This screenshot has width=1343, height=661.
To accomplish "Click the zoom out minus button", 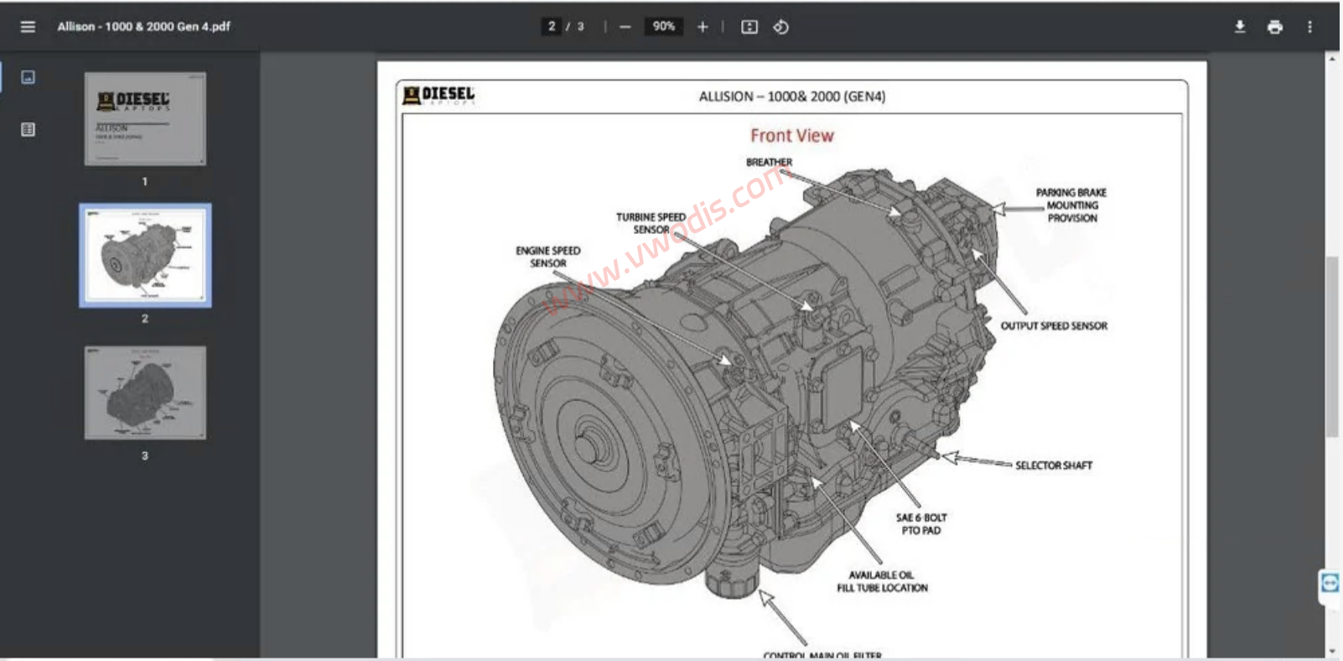I will pyautogui.click(x=625, y=27).
